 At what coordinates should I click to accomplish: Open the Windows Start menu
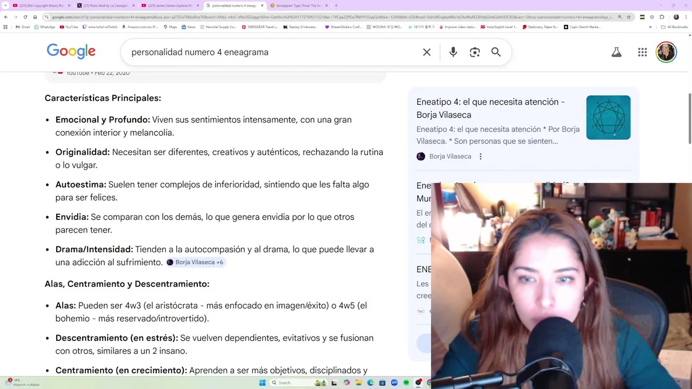(x=262, y=383)
